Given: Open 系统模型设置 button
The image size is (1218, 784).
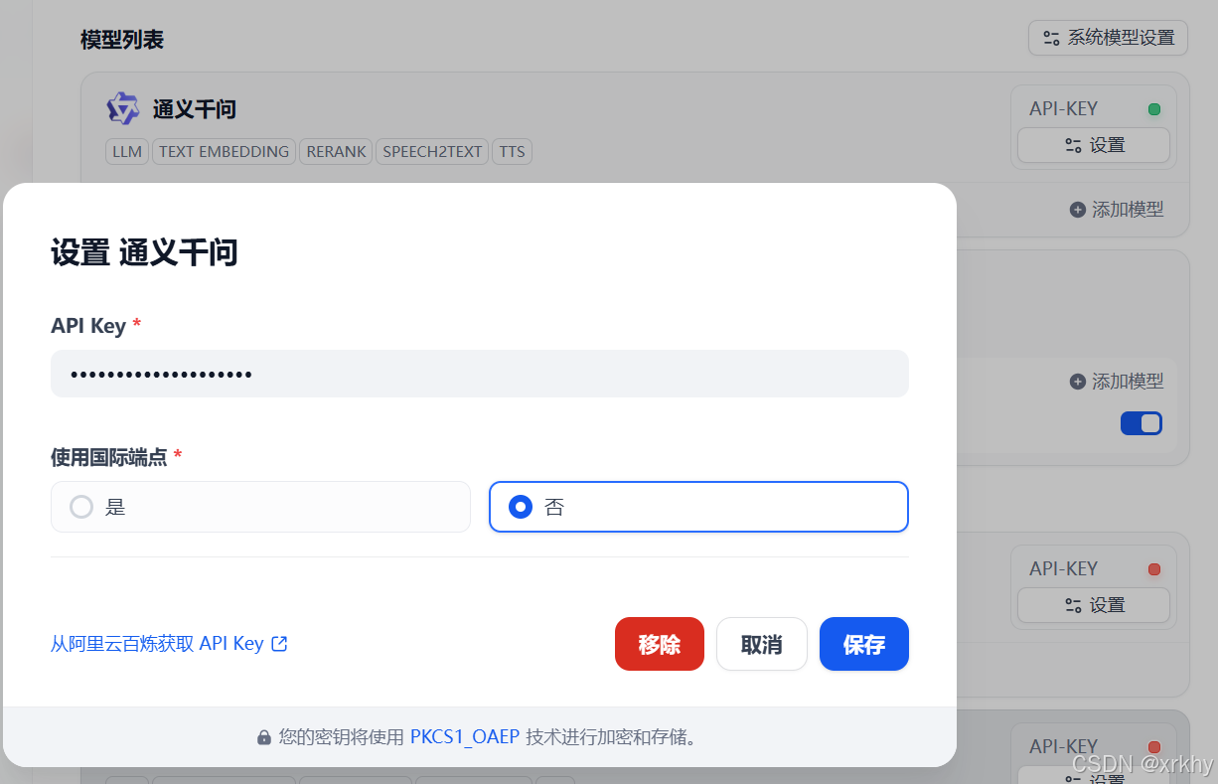Looking at the screenshot, I should pos(1109,38).
